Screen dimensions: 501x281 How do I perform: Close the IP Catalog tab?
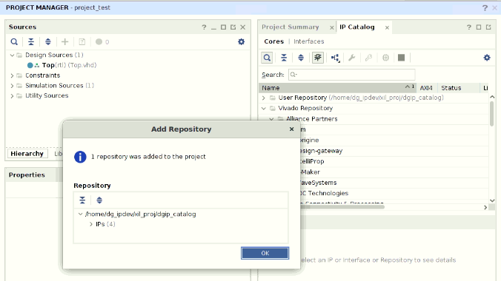(387, 28)
